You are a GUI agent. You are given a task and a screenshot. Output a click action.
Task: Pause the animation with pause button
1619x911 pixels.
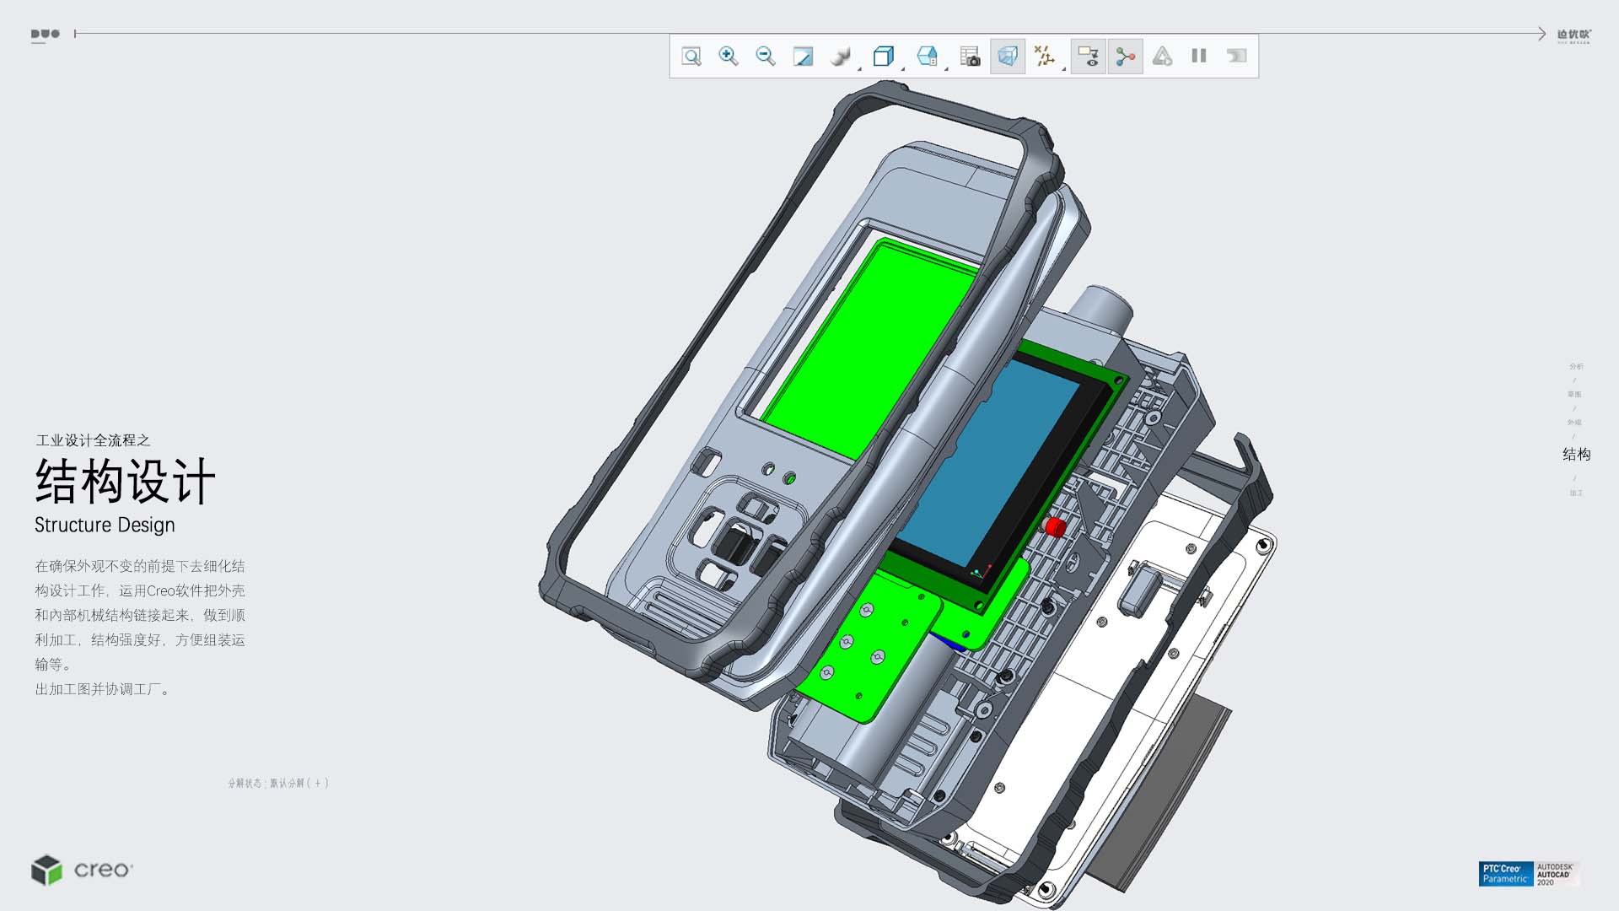1199,57
